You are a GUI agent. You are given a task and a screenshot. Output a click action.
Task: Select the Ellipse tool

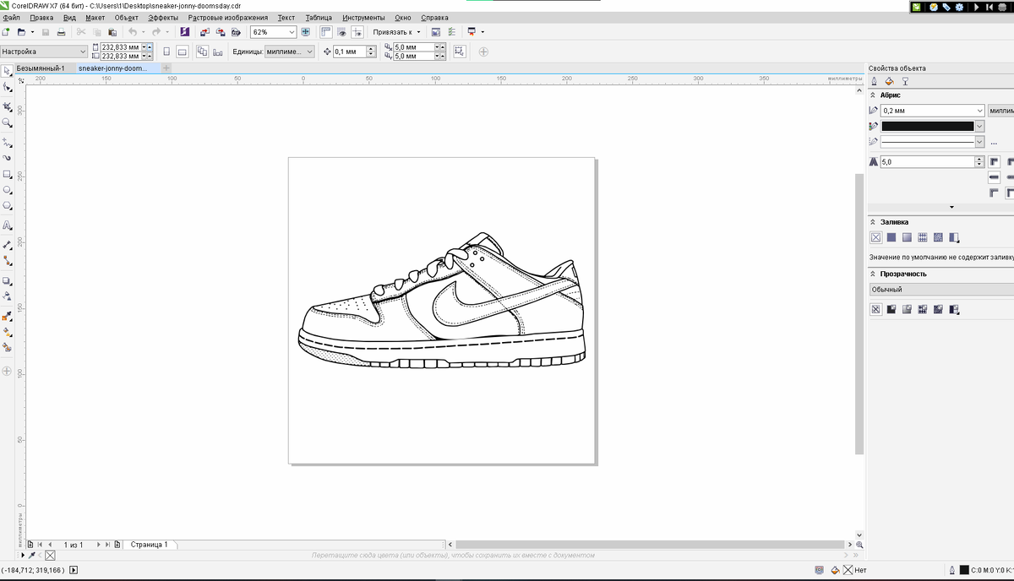(x=8, y=190)
